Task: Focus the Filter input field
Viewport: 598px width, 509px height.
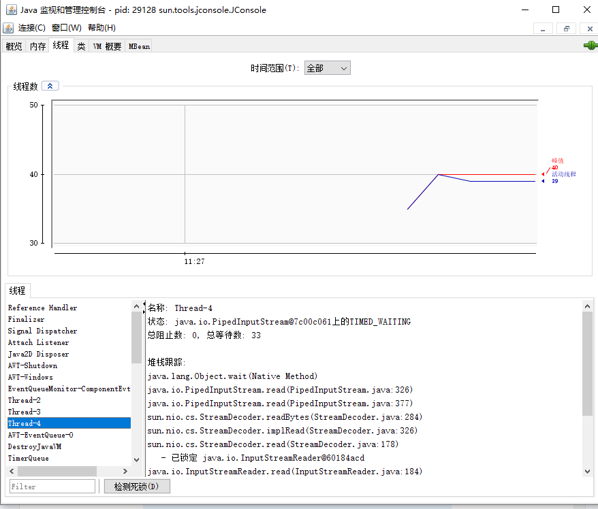Action: point(52,487)
